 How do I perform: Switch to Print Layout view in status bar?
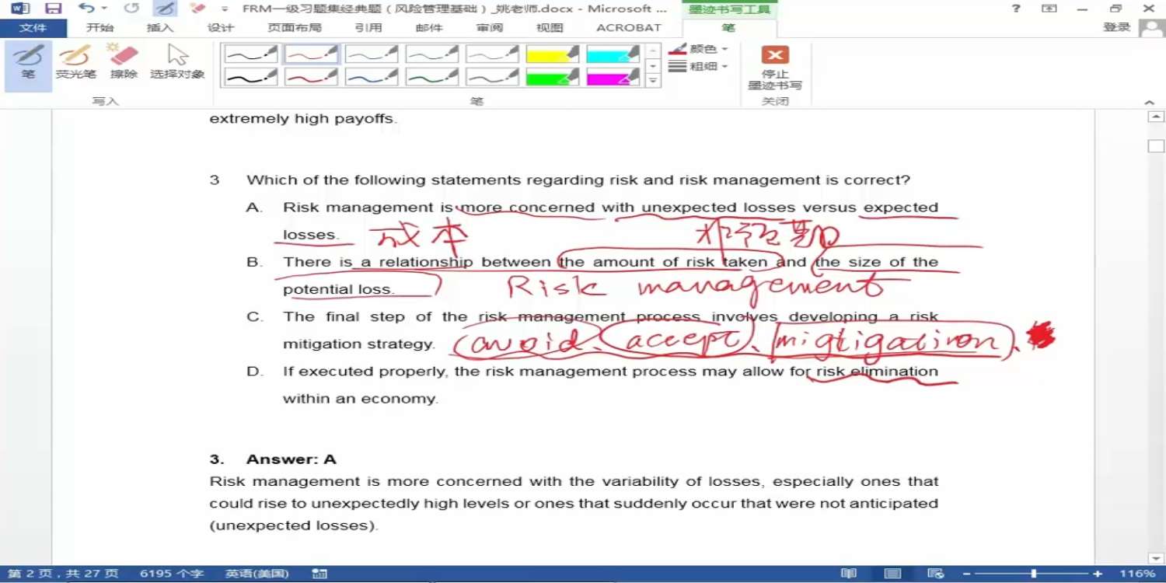tap(892, 574)
